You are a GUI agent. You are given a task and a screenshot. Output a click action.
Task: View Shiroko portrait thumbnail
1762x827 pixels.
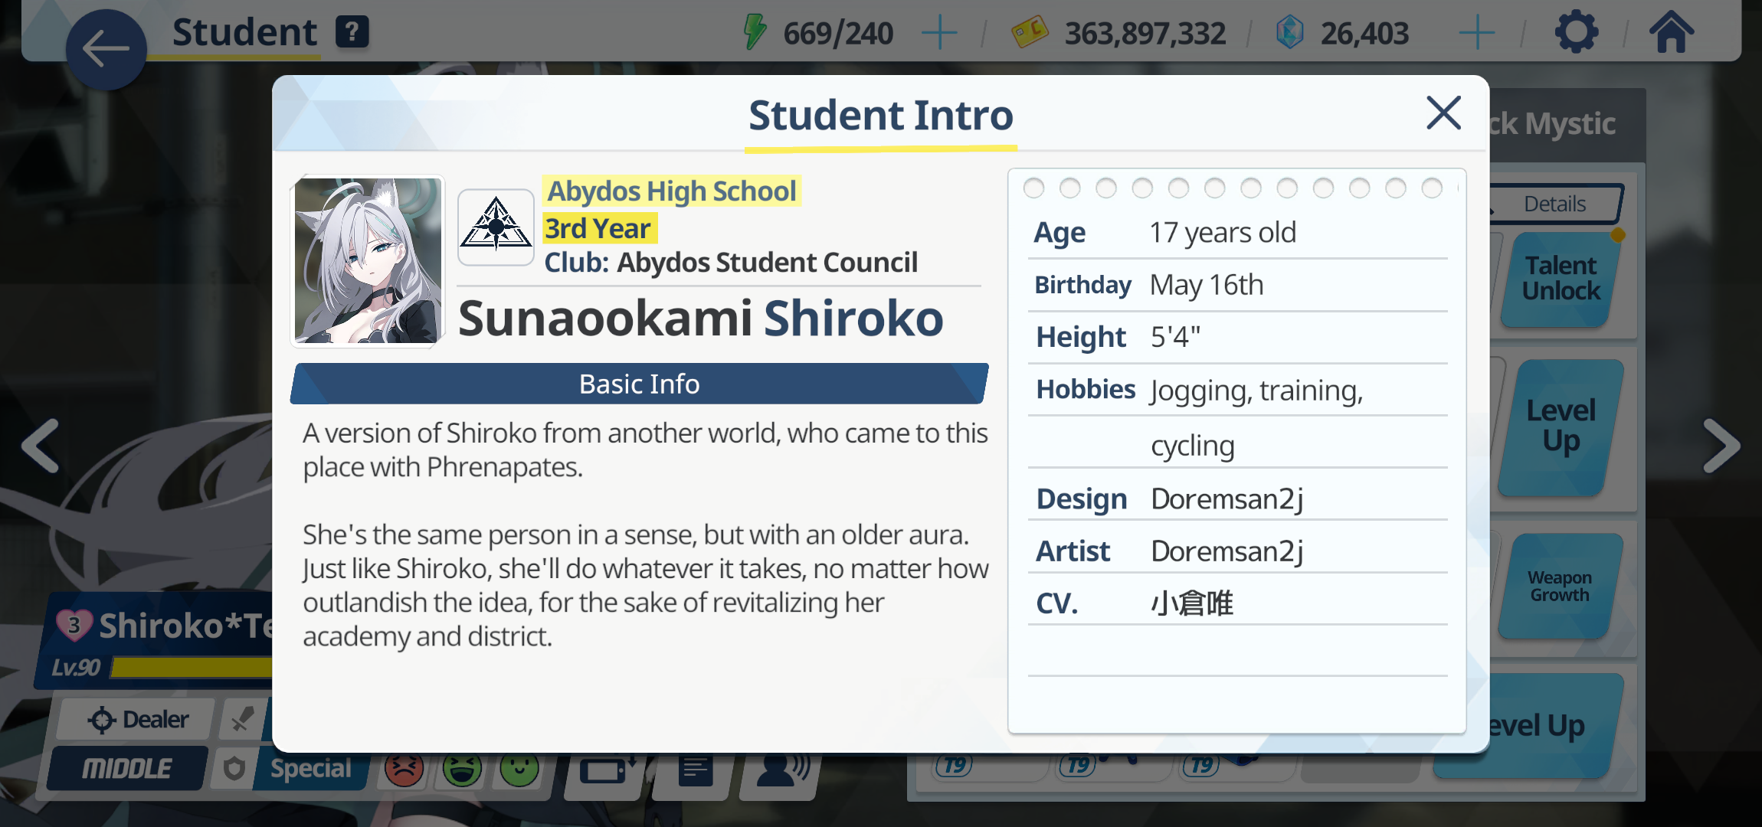[368, 260]
